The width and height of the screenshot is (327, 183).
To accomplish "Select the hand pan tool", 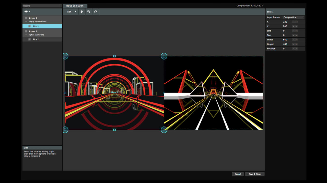I will [x=81, y=12].
